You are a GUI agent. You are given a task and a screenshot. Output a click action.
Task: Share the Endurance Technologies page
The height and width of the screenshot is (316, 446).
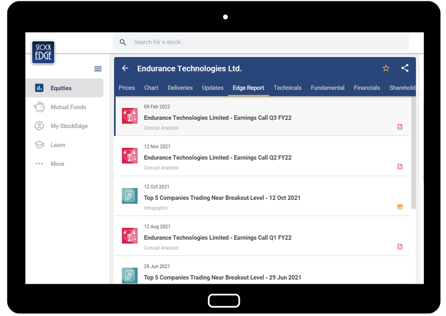tap(405, 68)
